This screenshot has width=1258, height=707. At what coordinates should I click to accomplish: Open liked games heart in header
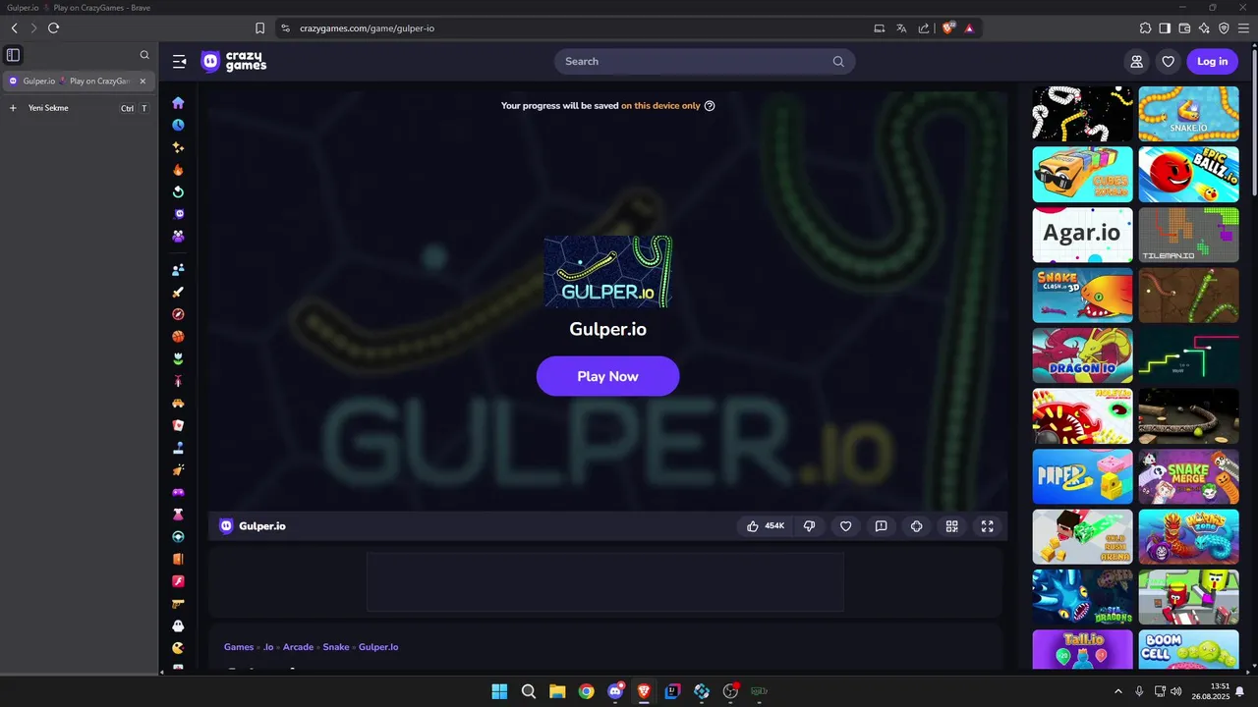(x=1168, y=61)
